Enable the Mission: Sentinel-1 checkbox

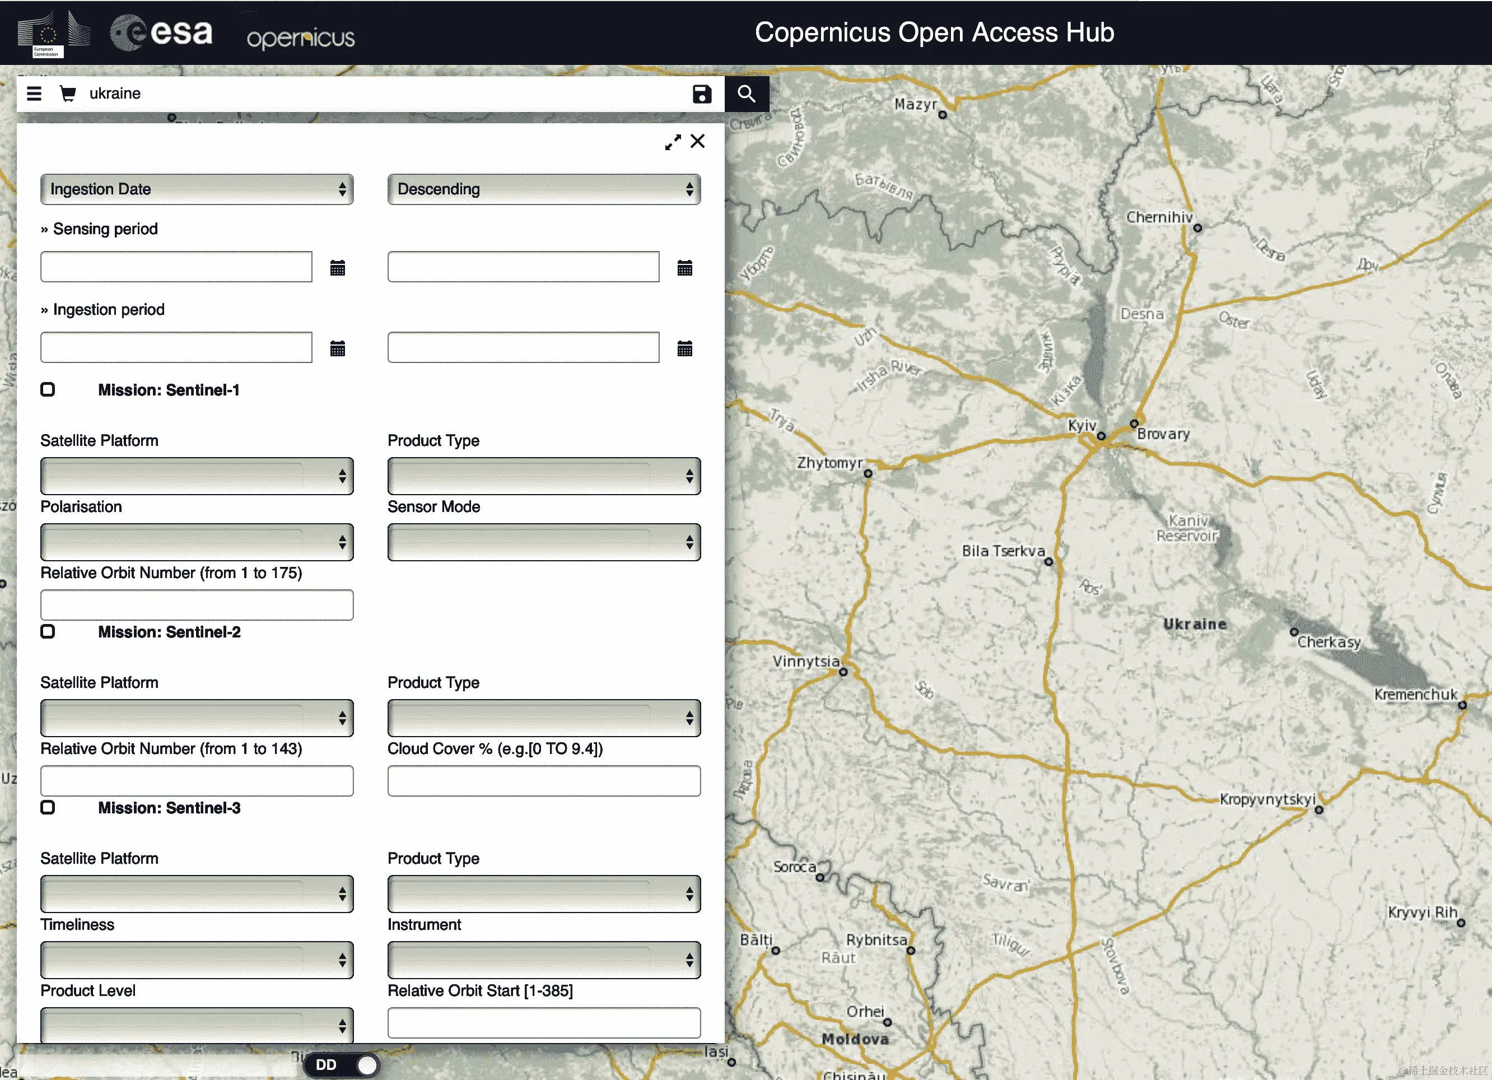(48, 390)
